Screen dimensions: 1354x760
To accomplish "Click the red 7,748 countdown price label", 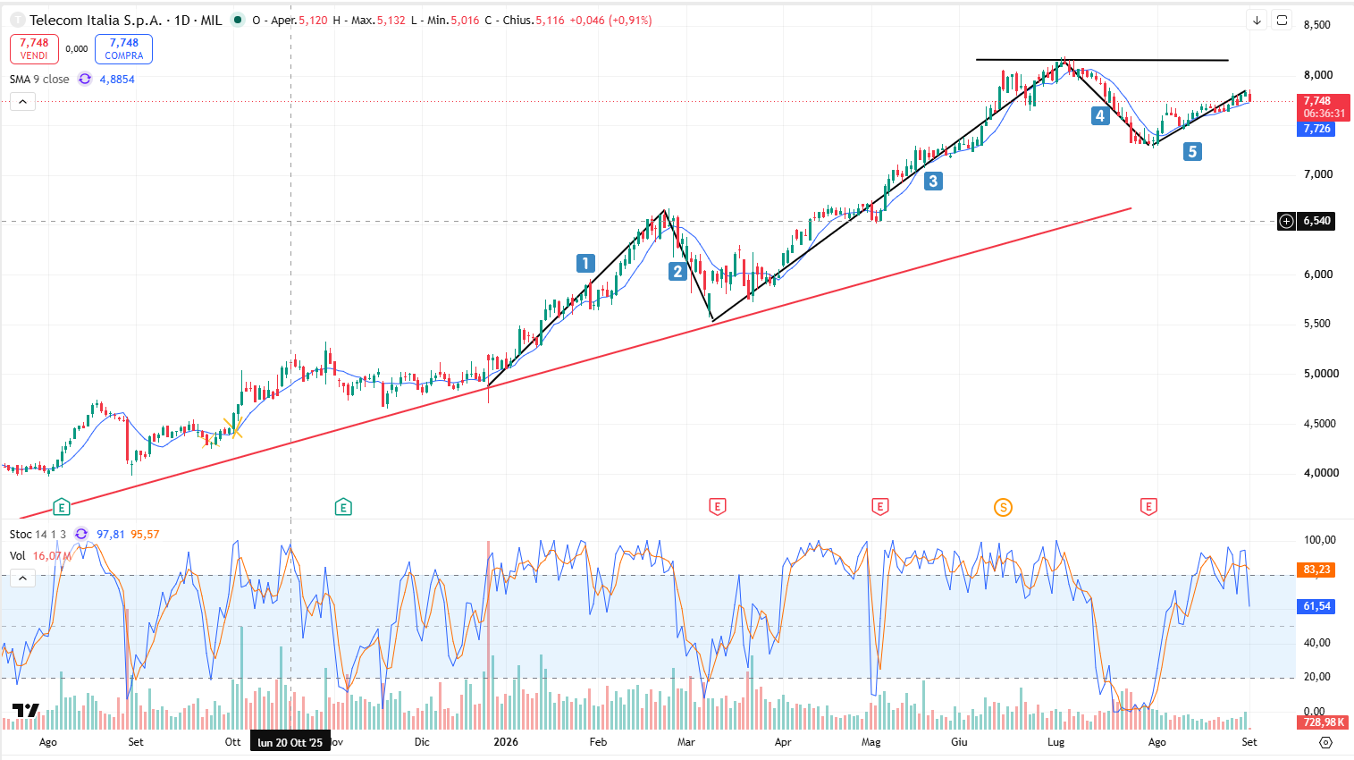I will coord(1324,107).
